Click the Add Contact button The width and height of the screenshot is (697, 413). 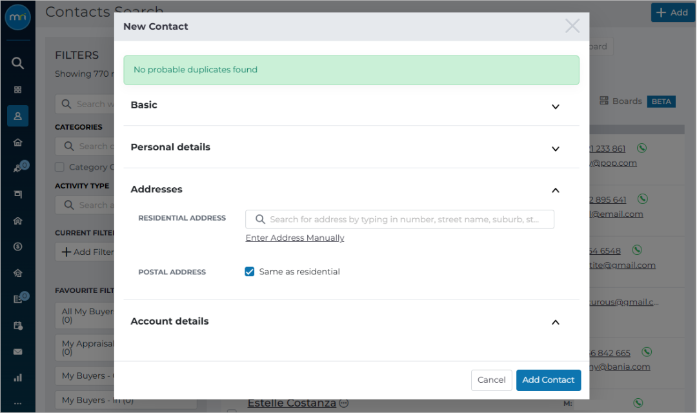548,380
